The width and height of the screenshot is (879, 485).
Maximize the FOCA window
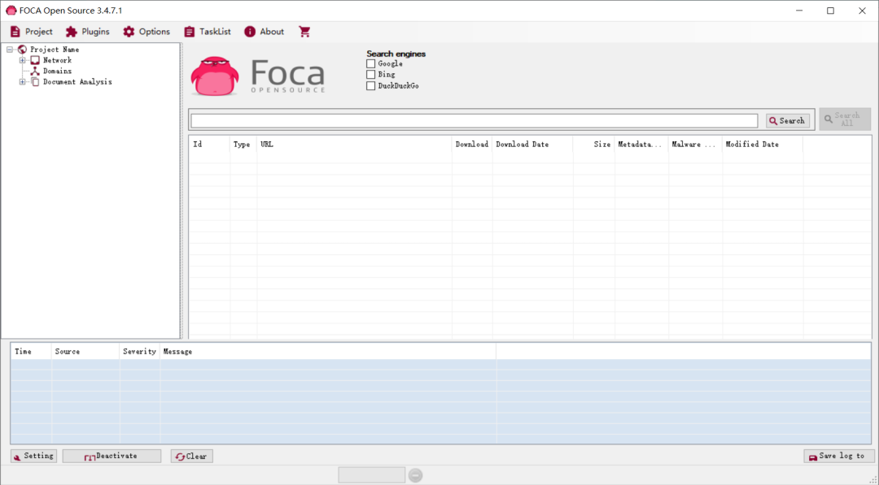831,11
